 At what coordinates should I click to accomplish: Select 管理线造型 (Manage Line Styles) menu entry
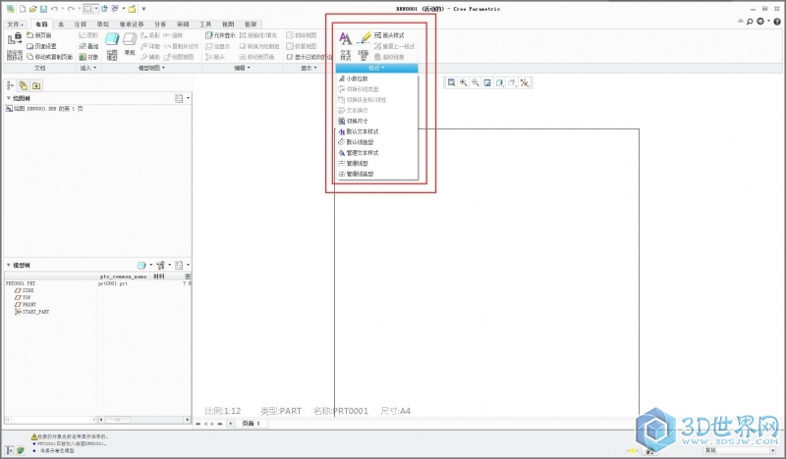point(376,174)
